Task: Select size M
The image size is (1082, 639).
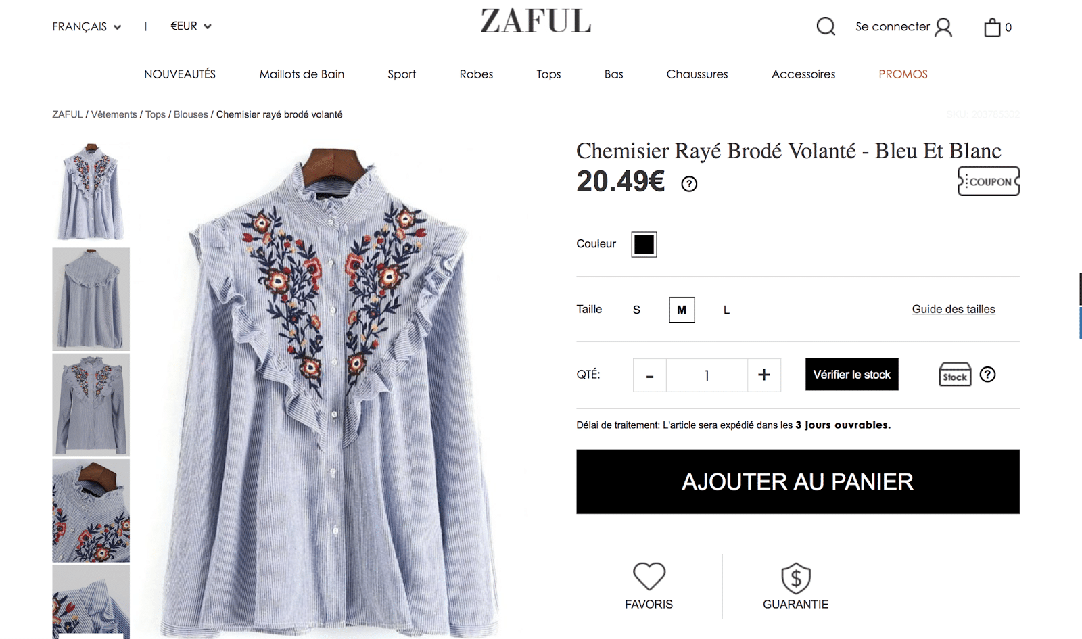Action: pyautogui.click(x=682, y=310)
